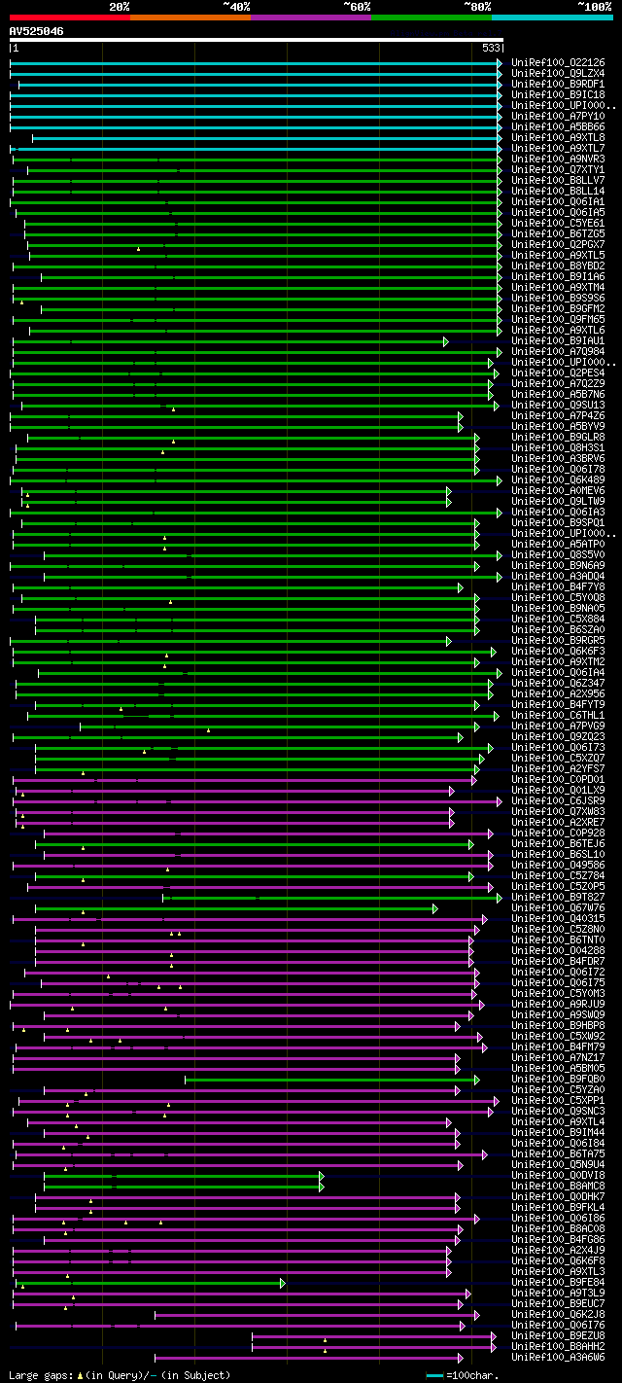Click the UniRef100_Q8H3S1 label
This screenshot has height=1383, width=622.
coord(558,447)
